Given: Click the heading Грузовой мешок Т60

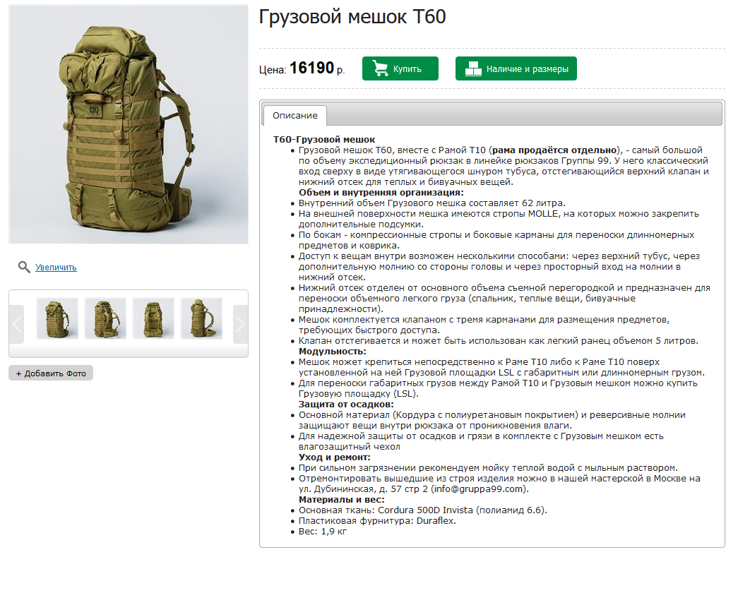Looking at the screenshot, I should tap(352, 17).
